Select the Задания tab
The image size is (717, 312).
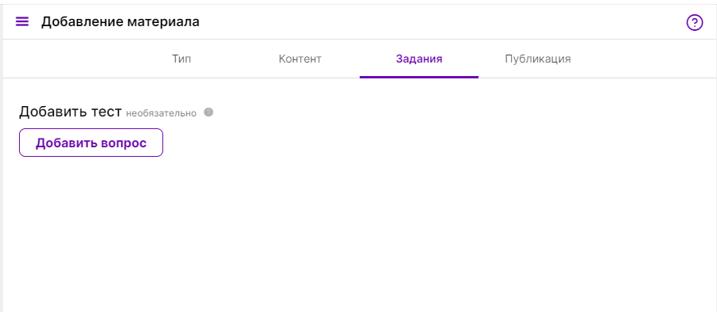pos(419,59)
